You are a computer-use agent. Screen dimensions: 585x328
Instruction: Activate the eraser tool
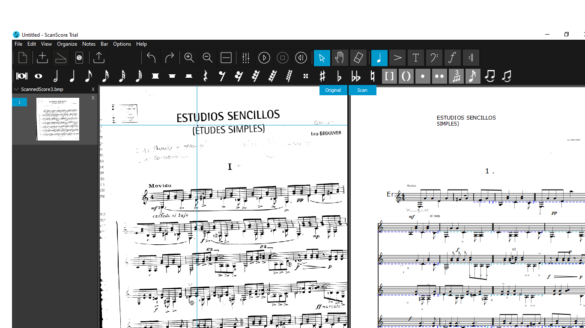pos(358,58)
